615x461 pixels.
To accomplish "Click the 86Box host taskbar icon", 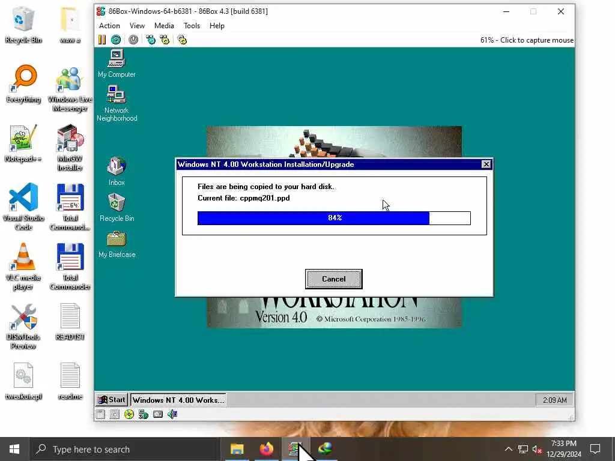I will coord(295,449).
